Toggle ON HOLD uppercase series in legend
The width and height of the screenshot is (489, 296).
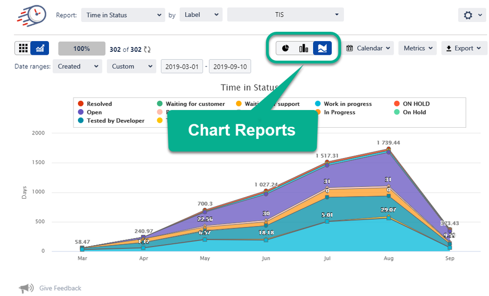coord(412,104)
